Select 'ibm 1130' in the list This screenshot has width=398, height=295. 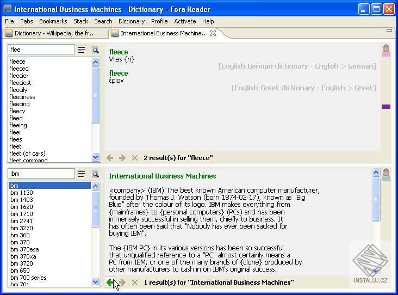[x=21, y=193]
